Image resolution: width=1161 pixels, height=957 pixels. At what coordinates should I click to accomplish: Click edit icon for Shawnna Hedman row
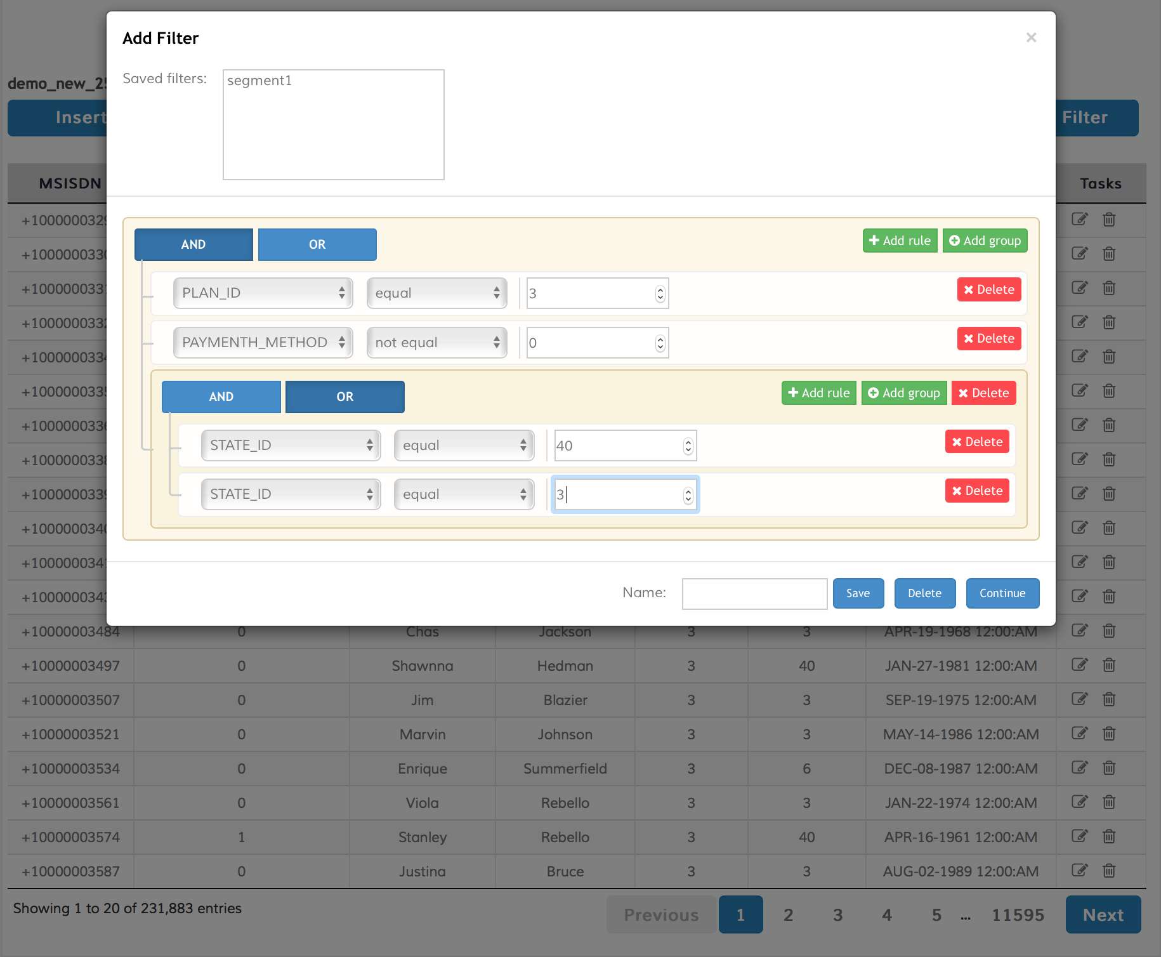coord(1079,665)
